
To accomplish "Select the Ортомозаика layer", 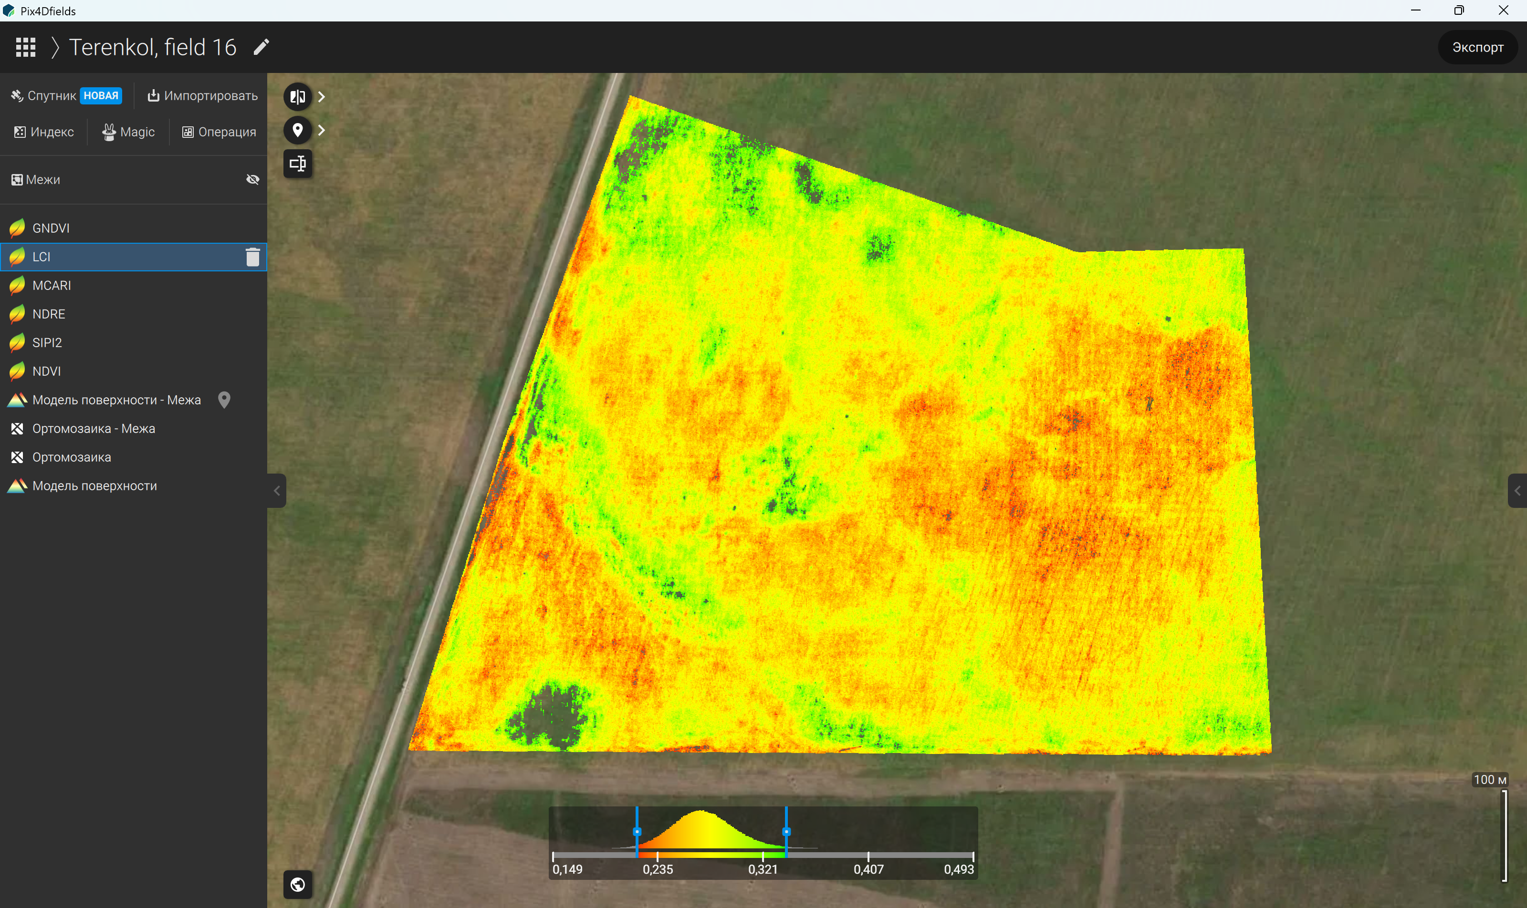I will coord(134,458).
